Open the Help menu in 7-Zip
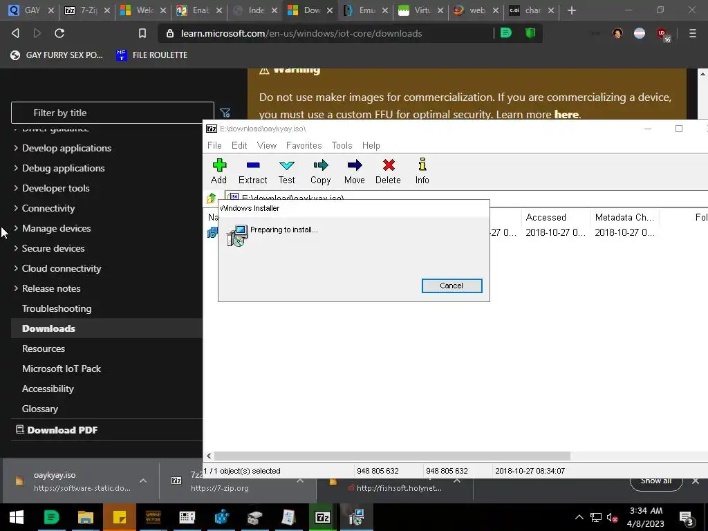This screenshot has width=708, height=531. click(x=371, y=145)
